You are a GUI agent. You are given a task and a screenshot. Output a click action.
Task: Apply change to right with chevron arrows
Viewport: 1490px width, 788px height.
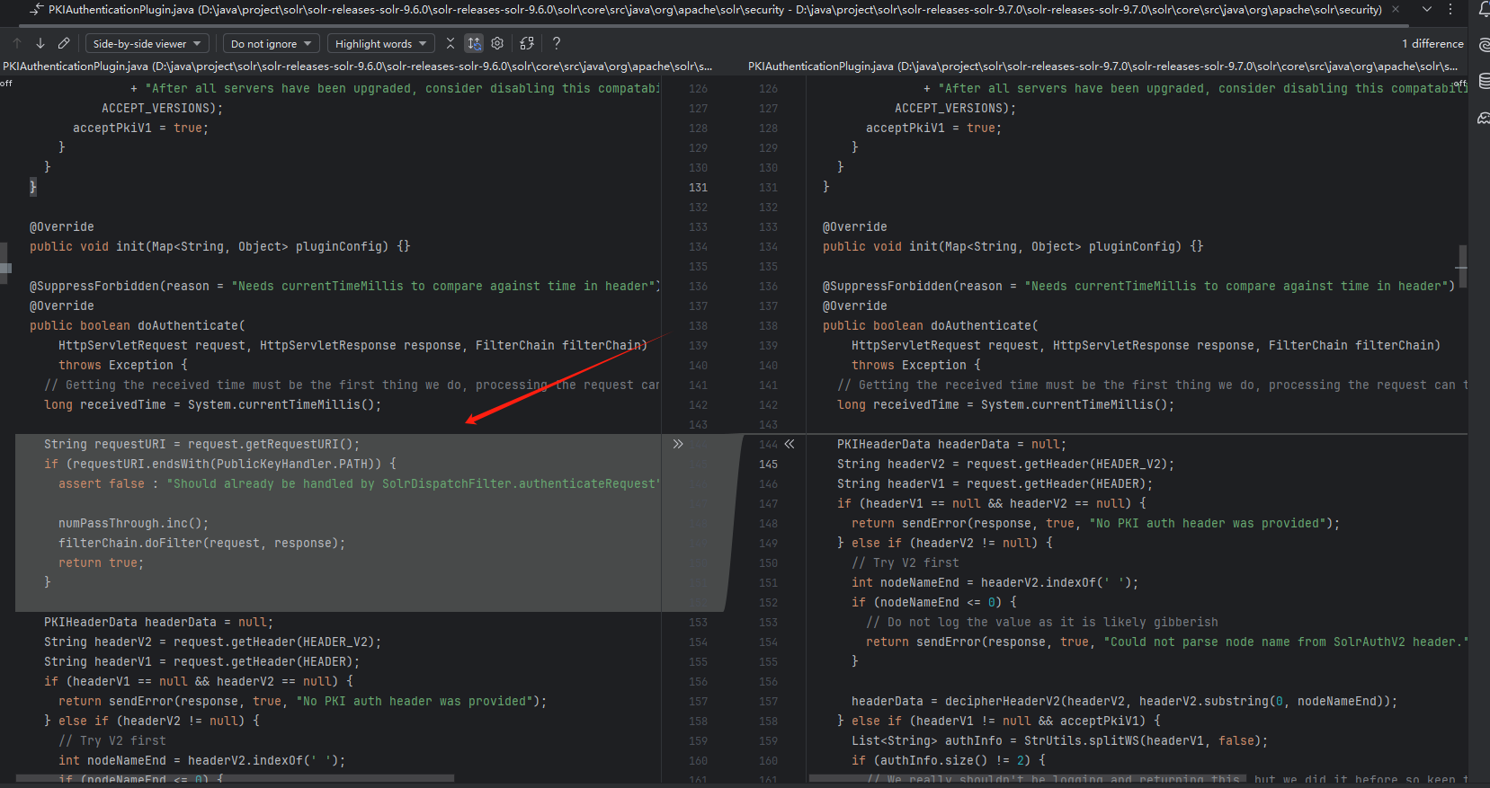(x=678, y=444)
